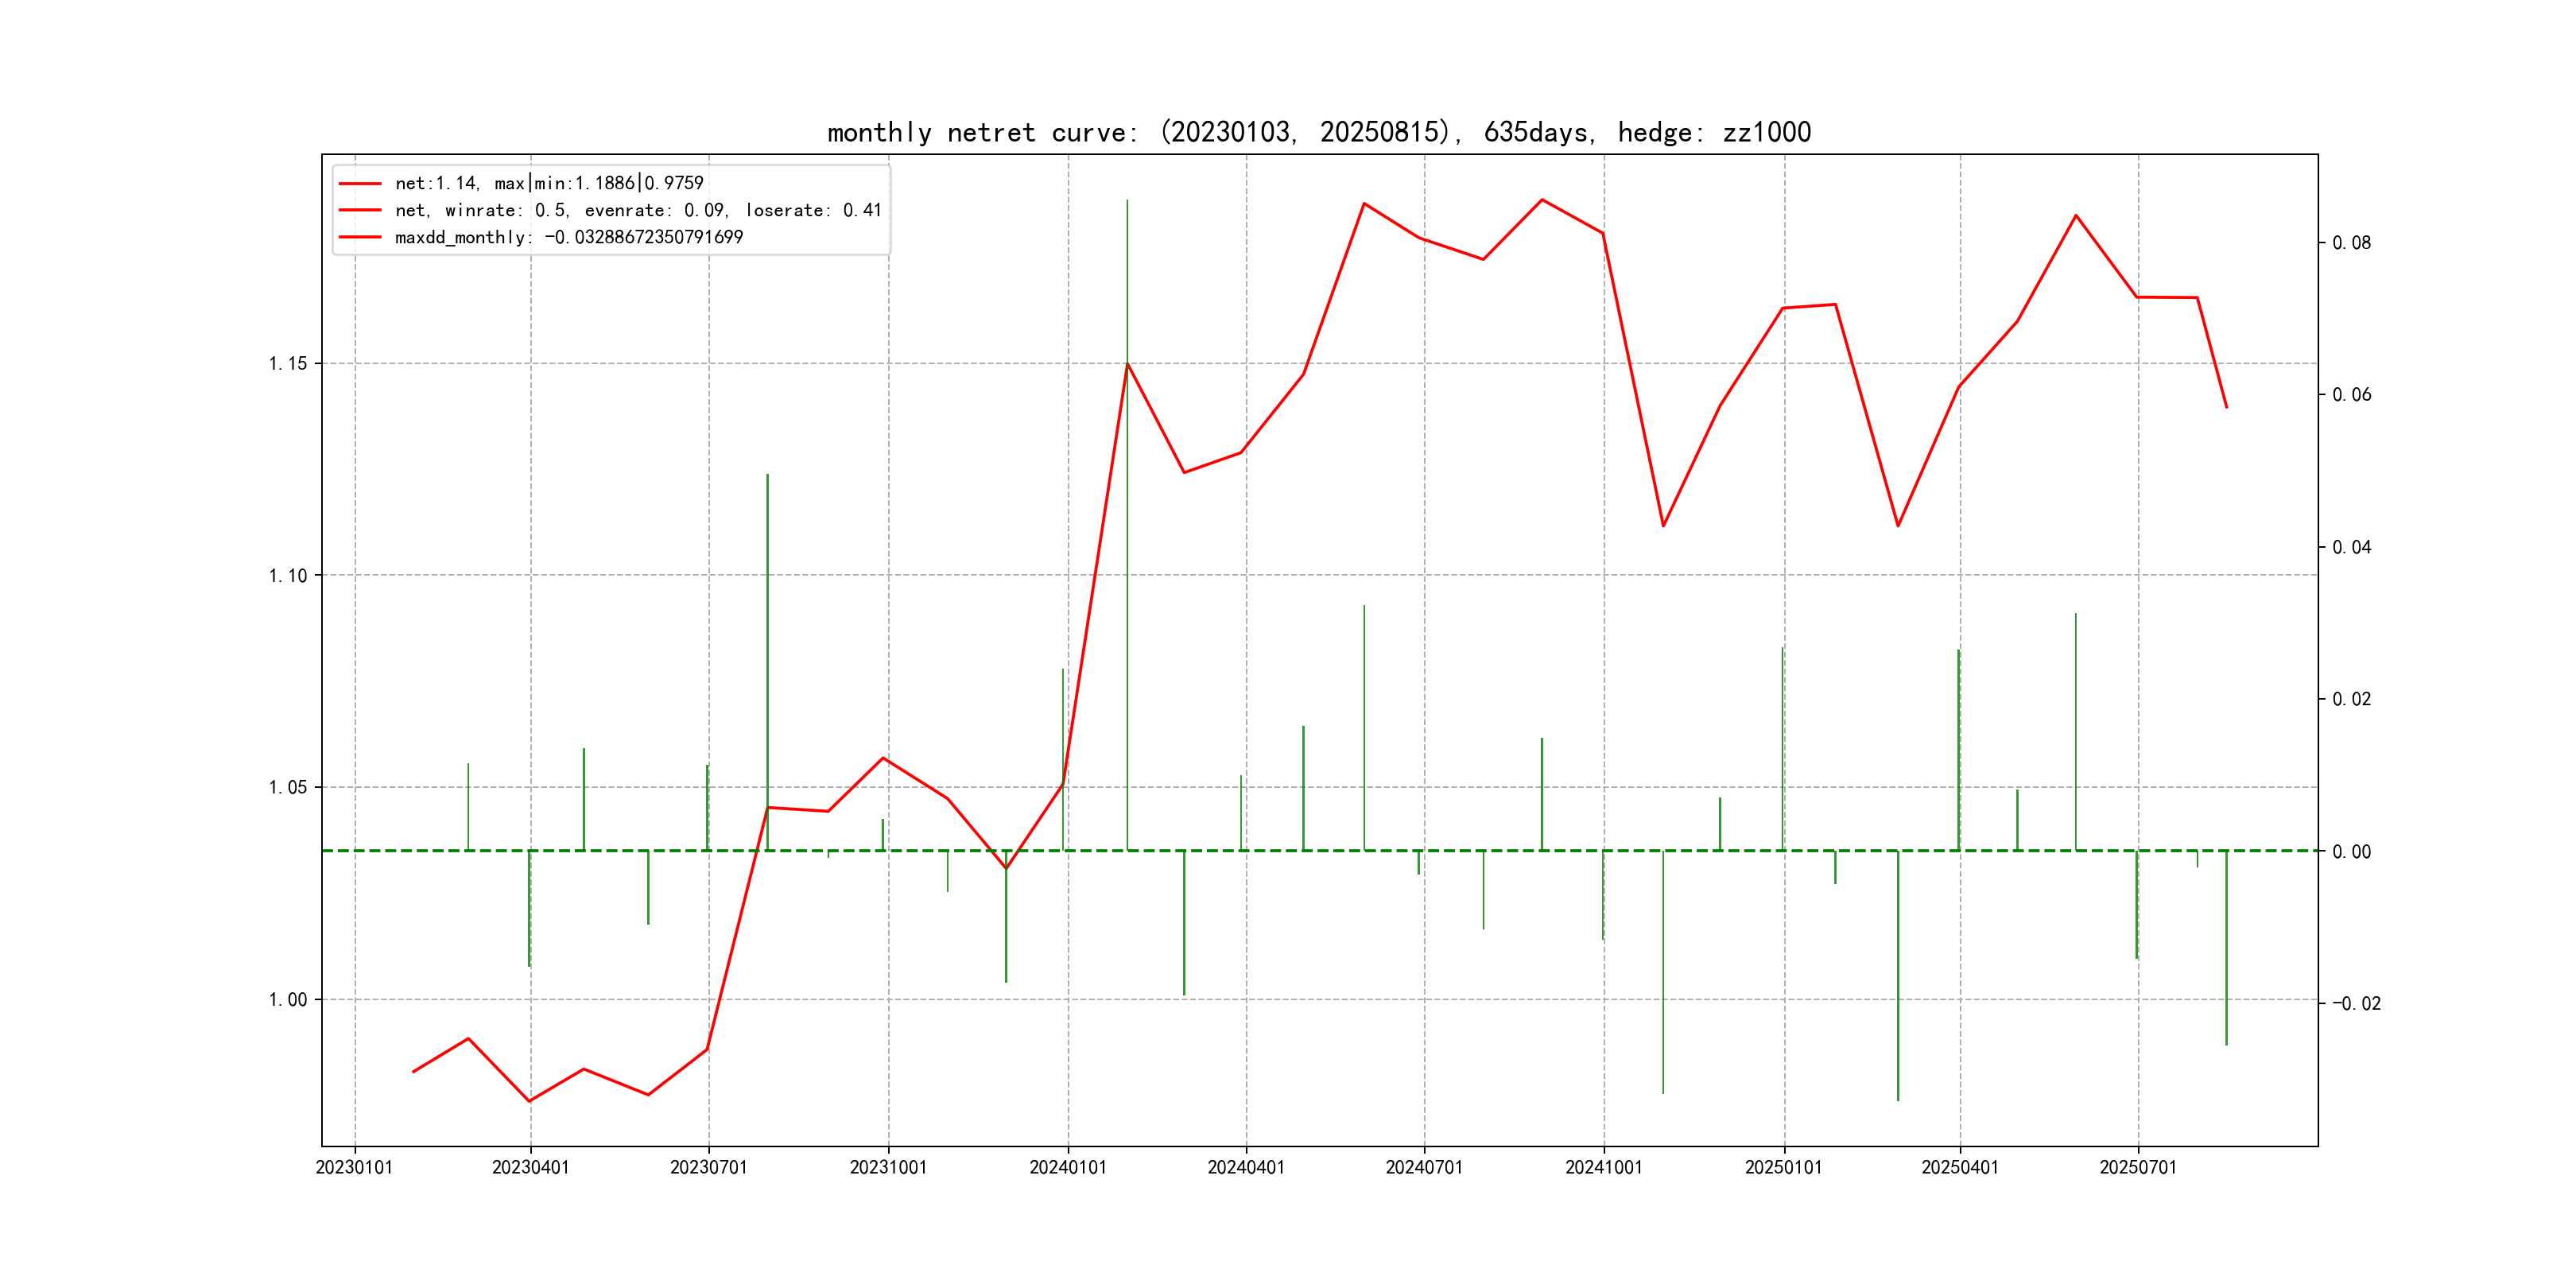Click right y-axis label 0.04
Screen dimensions: 2576x1288
pos(2351,547)
